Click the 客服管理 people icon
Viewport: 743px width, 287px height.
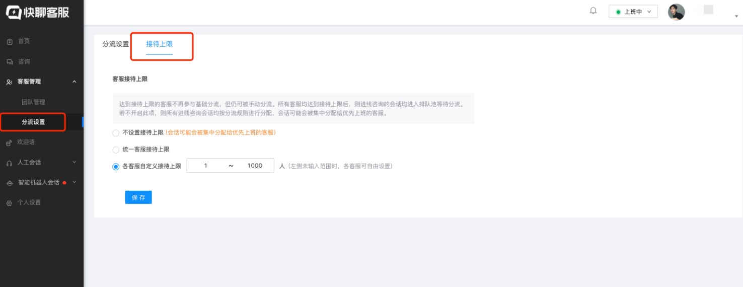click(x=10, y=82)
